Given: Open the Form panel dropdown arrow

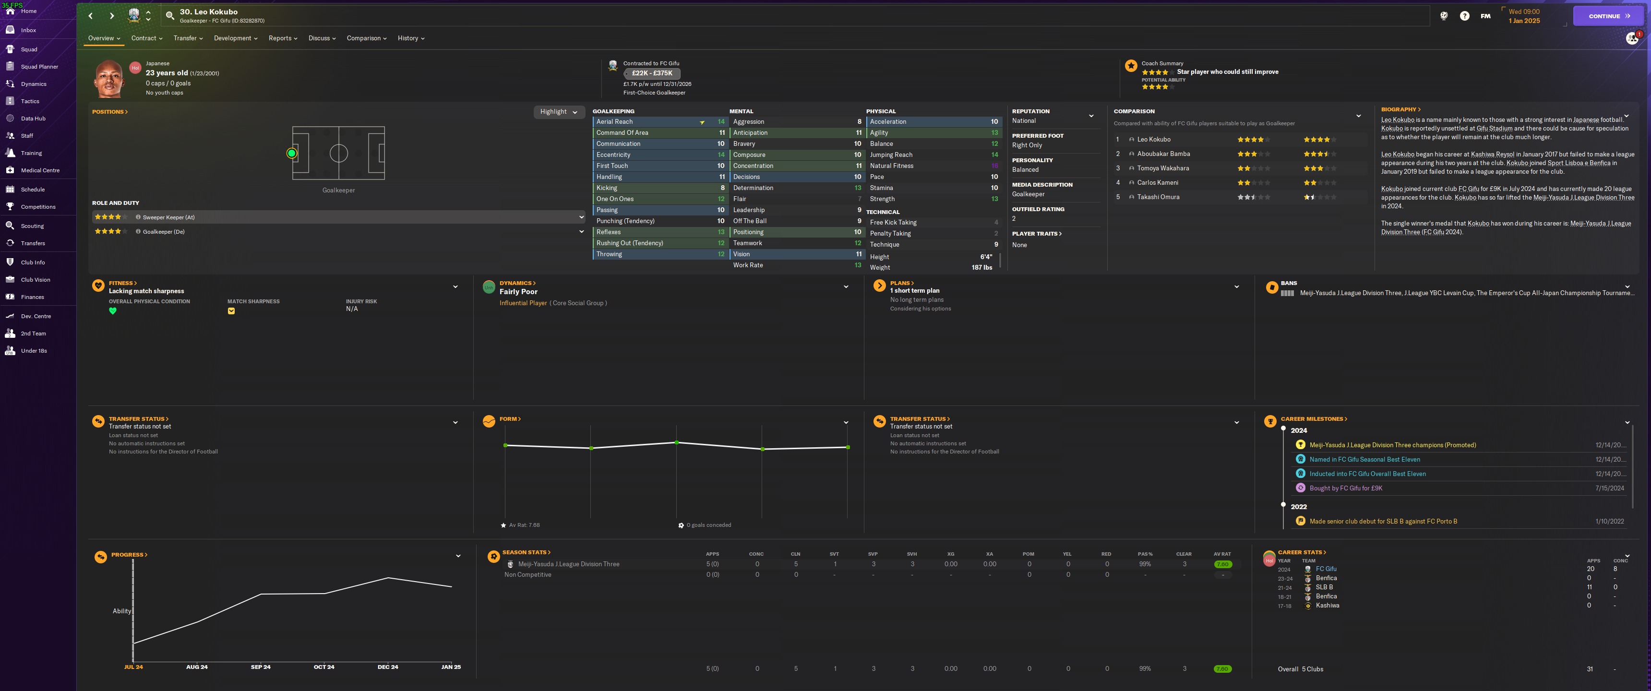Looking at the screenshot, I should pyautogui.click(x=845, y=423).
